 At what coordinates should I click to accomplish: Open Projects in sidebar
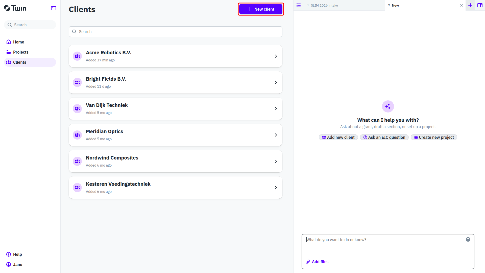coord(30,52)
